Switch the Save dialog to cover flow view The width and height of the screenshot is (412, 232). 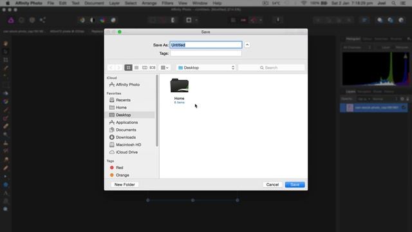pyautogui.click(x=153, y=68)
